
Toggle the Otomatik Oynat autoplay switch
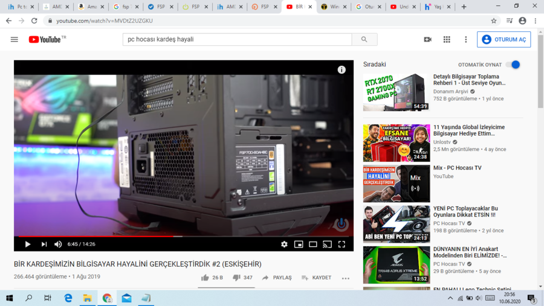click(513, 65)
